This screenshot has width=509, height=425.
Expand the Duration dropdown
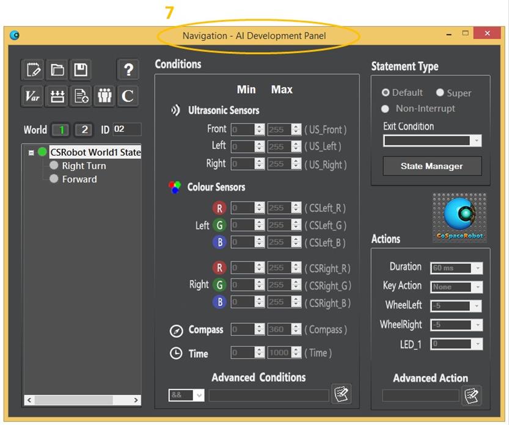pos(477,268)
